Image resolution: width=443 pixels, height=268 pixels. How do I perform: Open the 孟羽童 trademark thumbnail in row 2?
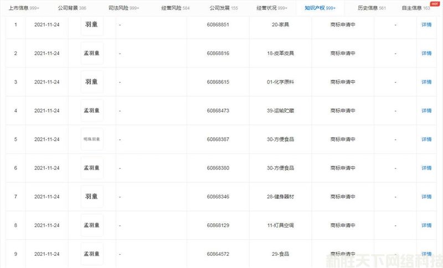click(92, 54)
